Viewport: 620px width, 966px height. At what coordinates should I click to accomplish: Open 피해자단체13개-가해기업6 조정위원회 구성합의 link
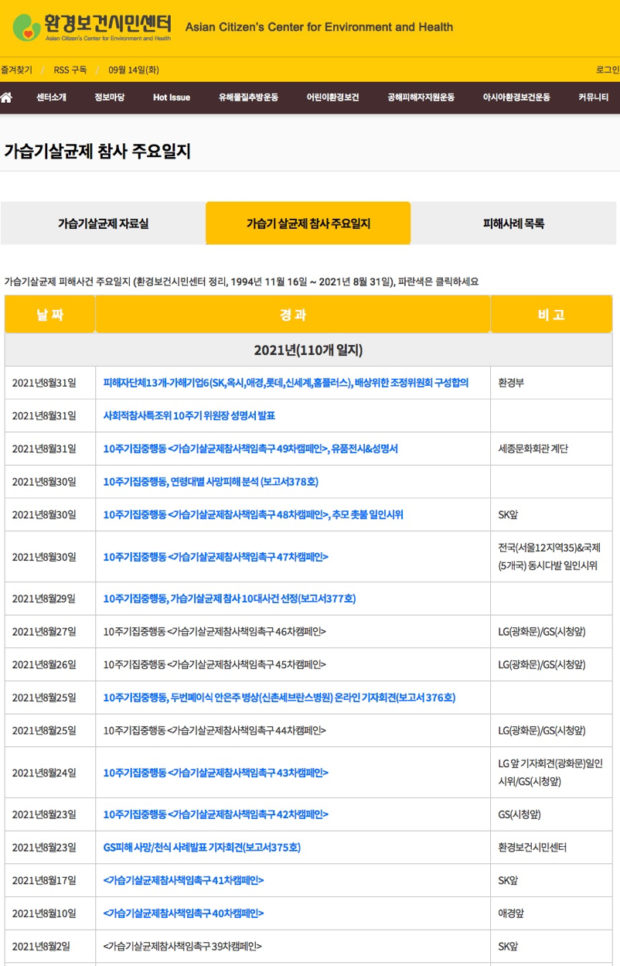286,383
